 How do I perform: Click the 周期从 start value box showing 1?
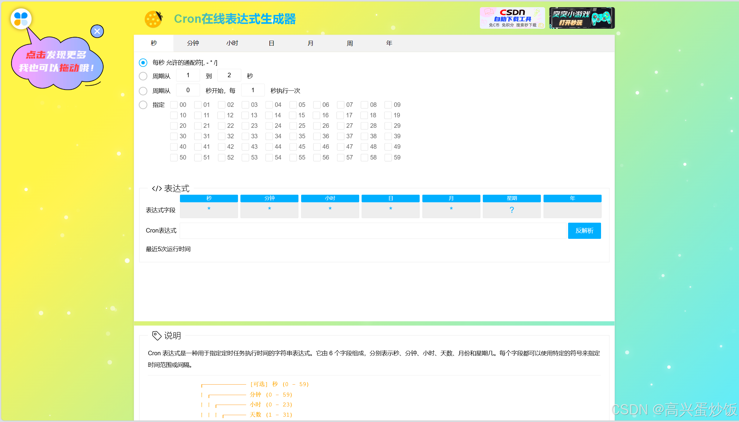tap(188, 75)
